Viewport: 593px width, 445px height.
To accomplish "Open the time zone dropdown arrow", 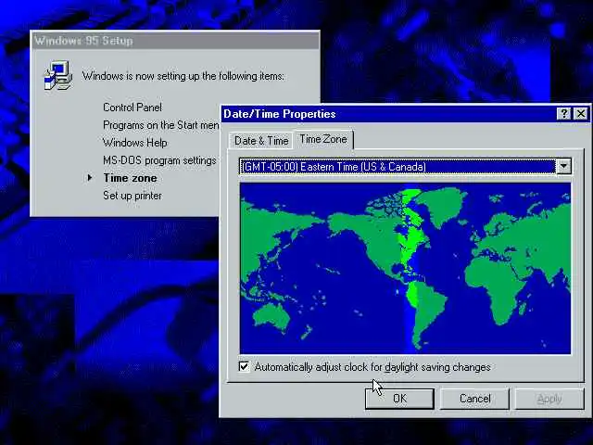I will tap(563, 166).
